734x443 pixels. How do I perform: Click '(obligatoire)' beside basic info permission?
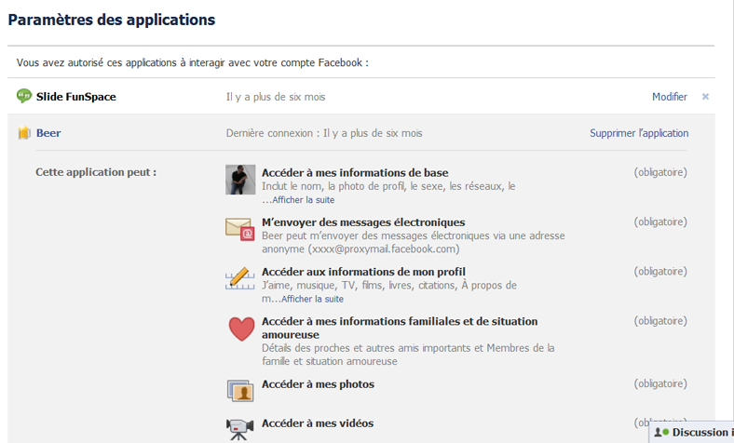(660, 172)
